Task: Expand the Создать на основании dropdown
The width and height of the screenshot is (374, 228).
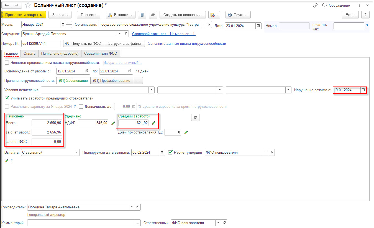Action: point(183,15)
